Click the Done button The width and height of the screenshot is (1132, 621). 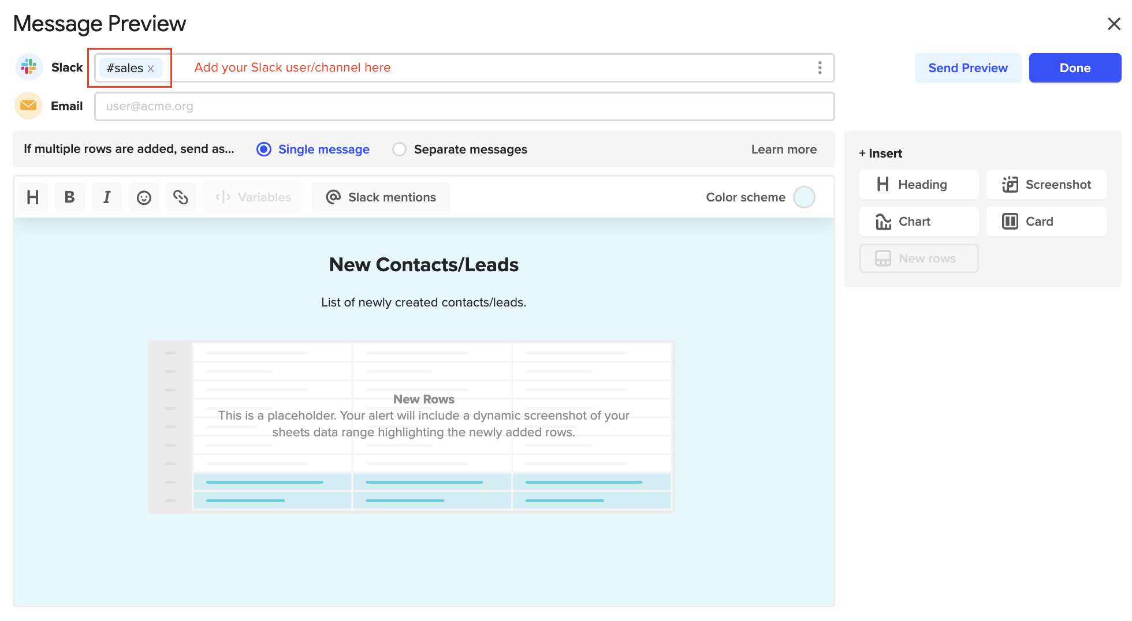pyautogui.click(x=1075, y=68)
